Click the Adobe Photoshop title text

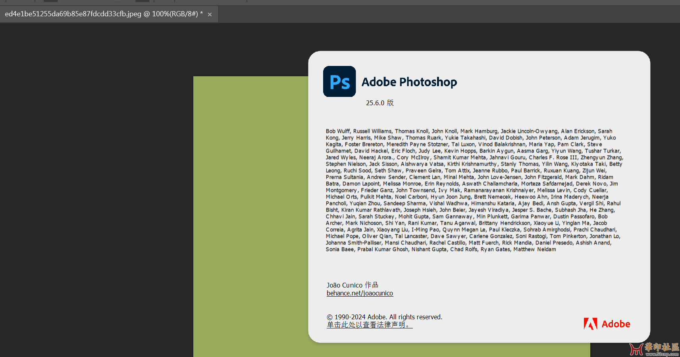pyautogui.click(x=409, y=82)
